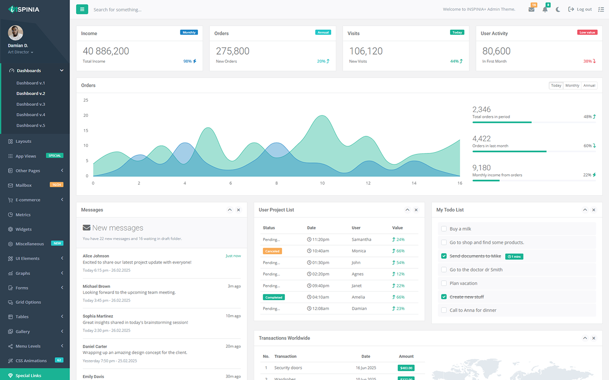Open Special Links in the sidebar
The image size is (609, 380).
[35, 375]
